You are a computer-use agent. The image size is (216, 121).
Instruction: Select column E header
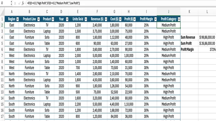(x=78, y=12)
